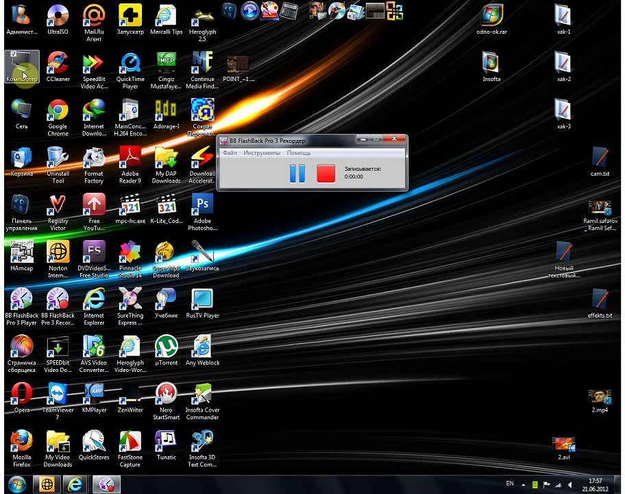This screenshot has height=494, width=625.
Task: Select the Adobe Reader 9 desktop icon
Action: (130, 165)
